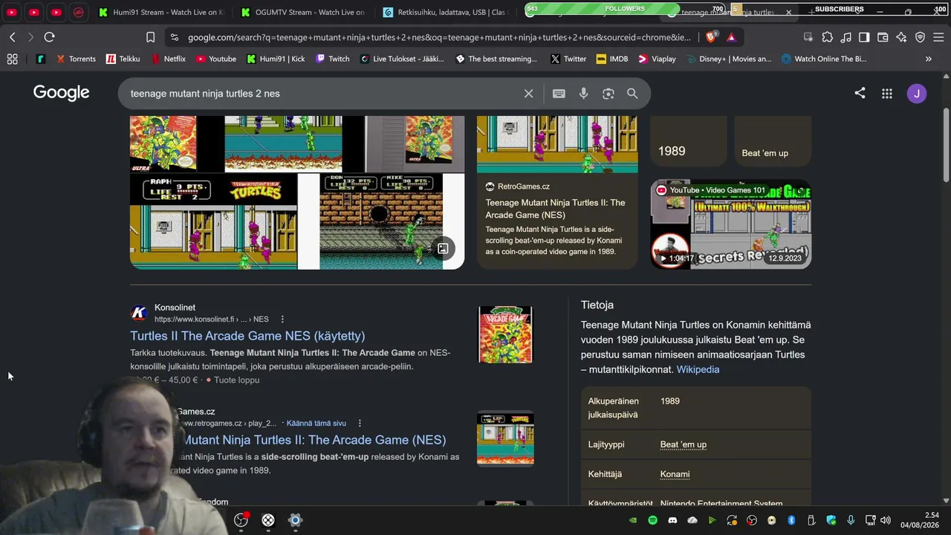Open more options for Konsolinet result
This screenshot has height=535, width=951.
(282, 320)
